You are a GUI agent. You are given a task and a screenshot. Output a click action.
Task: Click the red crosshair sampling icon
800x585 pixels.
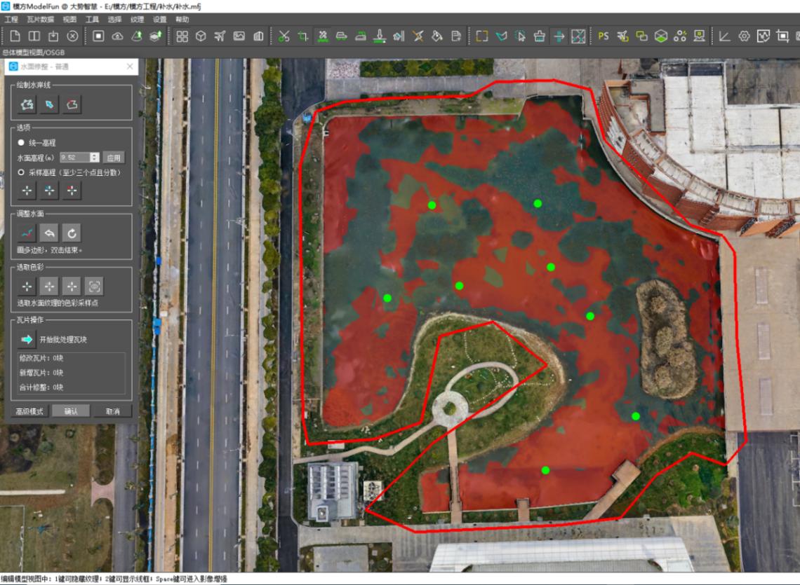click(x=72, y=191)
